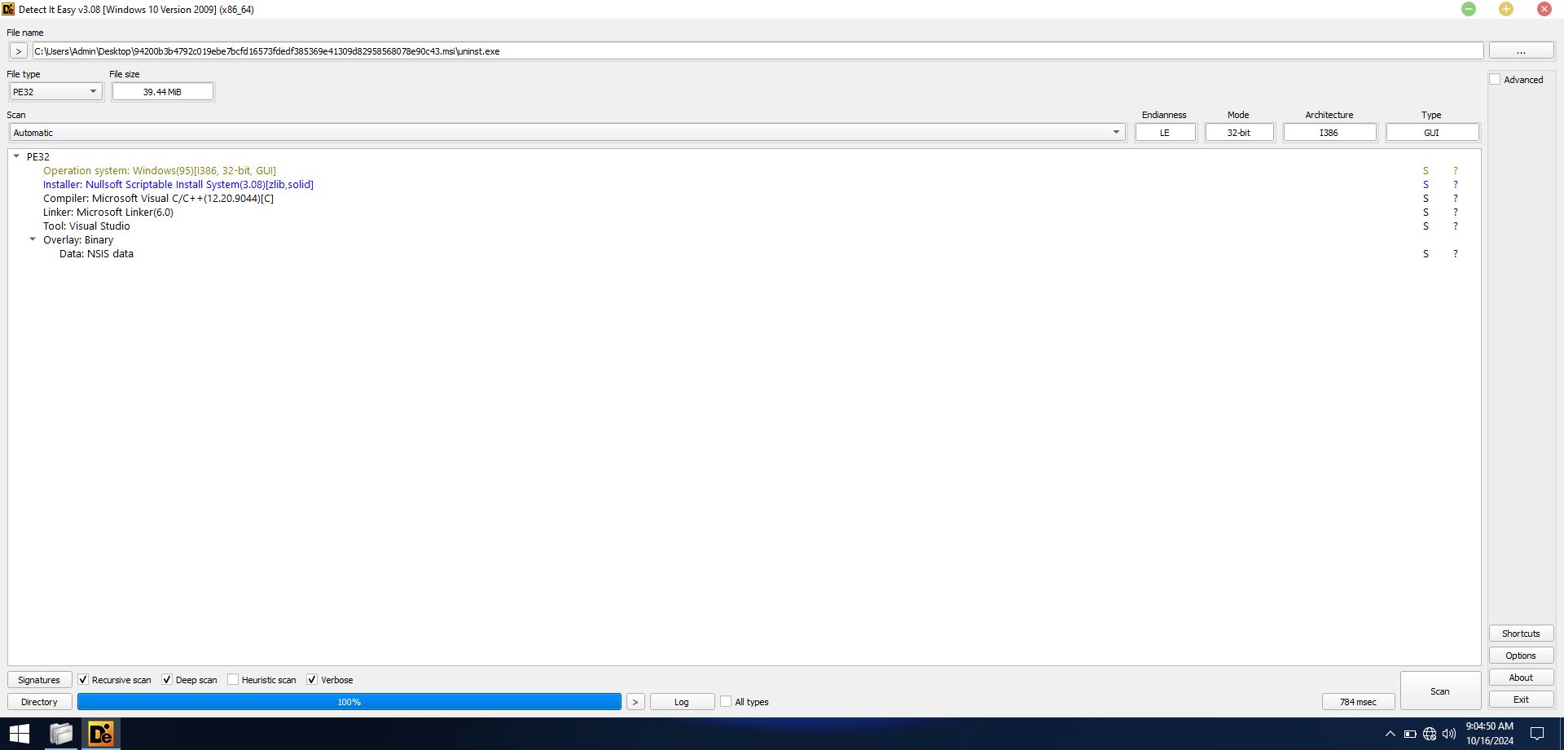
Task: Open the File type PE32 dropdown
Action: [55, 92]
